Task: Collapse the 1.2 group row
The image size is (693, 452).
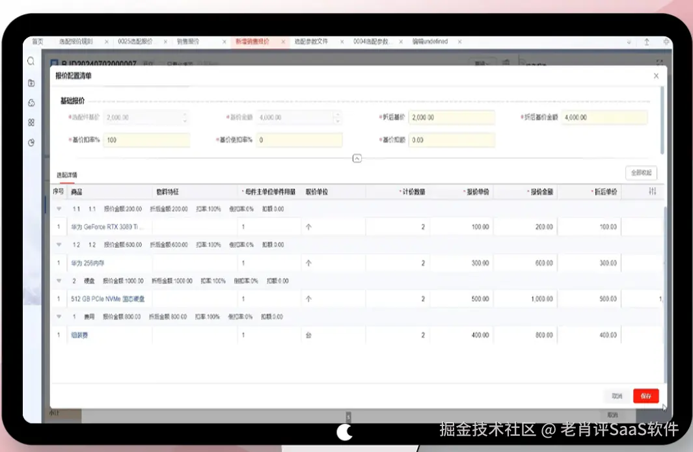Action: point(59,245)
